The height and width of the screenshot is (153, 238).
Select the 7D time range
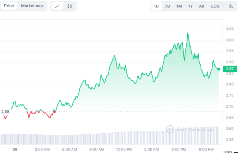tap(168, 6)
